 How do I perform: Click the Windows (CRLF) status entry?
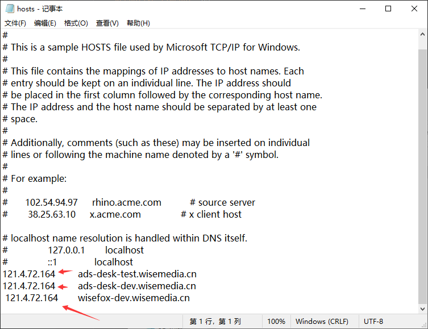(x=322, y=322)
